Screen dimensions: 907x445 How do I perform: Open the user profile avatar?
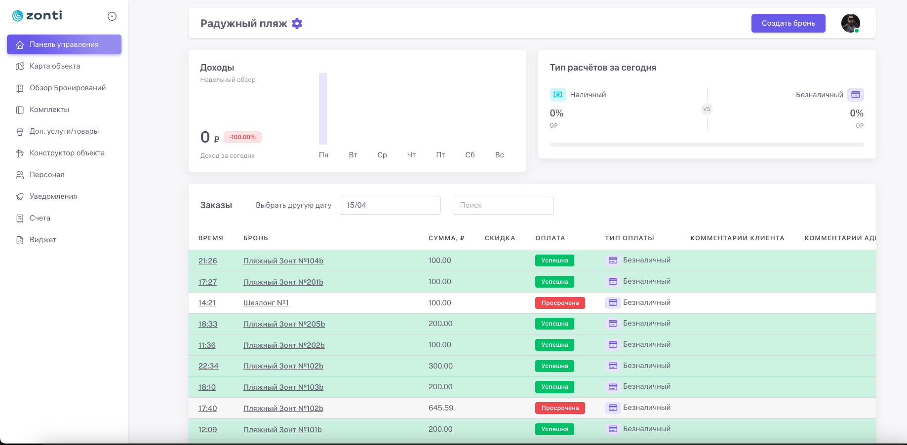pos(850,23)
